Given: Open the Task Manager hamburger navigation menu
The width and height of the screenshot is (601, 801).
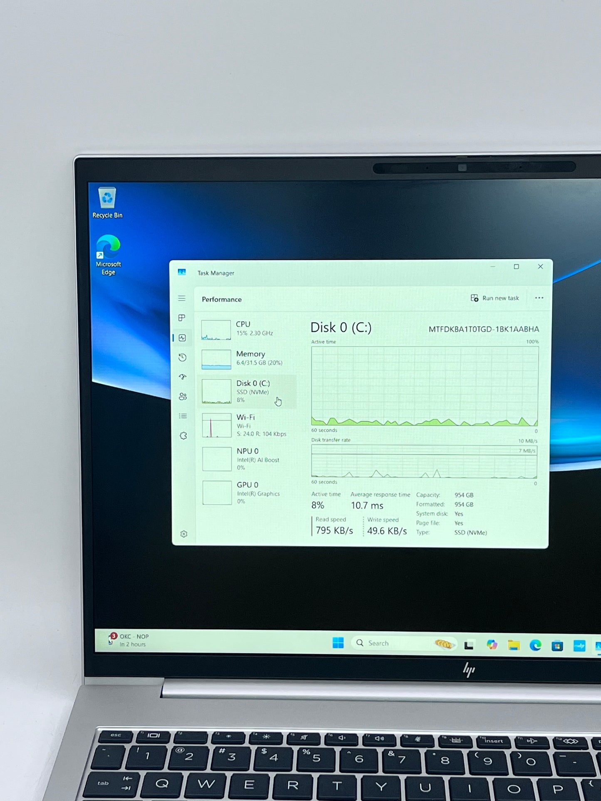Looking at the screenshot, I should click(182, 298).
